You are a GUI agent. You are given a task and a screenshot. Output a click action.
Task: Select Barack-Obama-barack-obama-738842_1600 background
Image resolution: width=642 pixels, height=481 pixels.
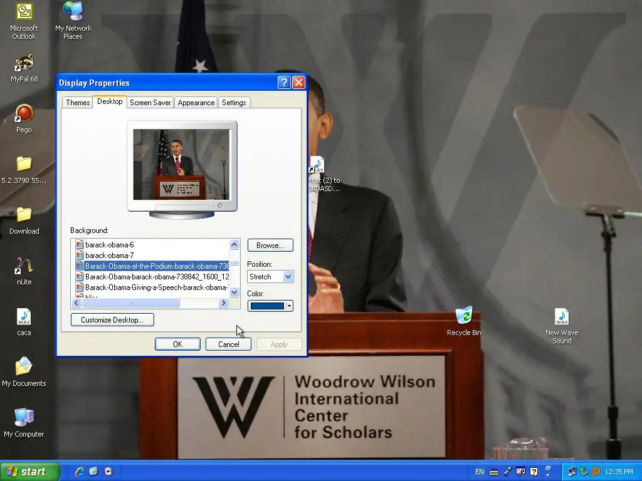(x=152, y=276)
